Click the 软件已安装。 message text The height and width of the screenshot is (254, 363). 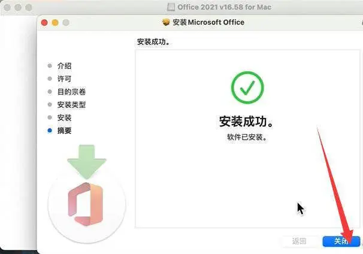[x=247, y=137]
